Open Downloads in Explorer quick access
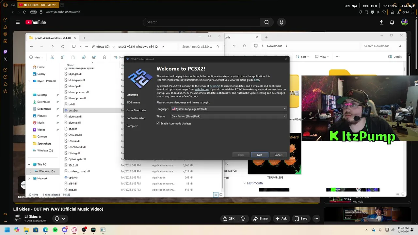The height and width of the screenshot is (235, 418). point(44,102)
